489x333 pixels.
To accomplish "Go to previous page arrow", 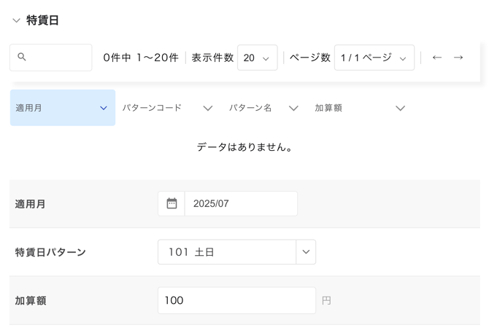I will coord(437,58).
